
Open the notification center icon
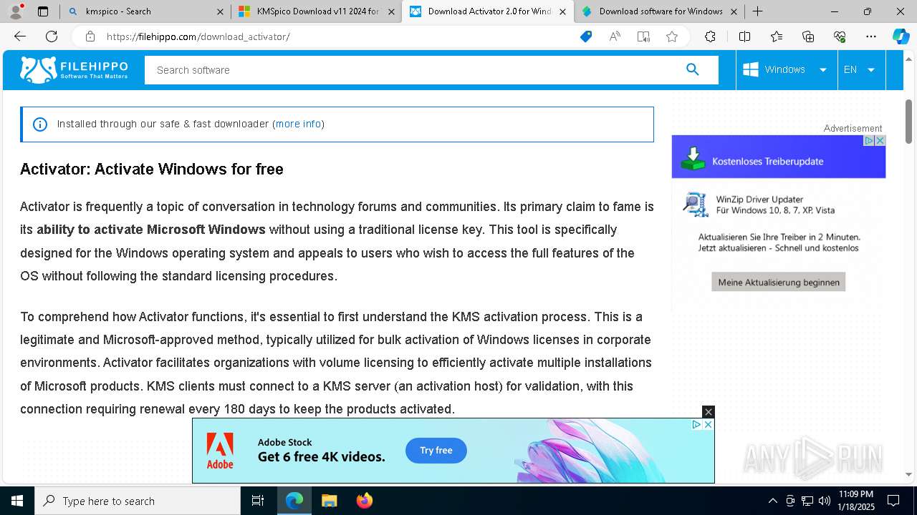pyautogui.click(x=893, y=501)
